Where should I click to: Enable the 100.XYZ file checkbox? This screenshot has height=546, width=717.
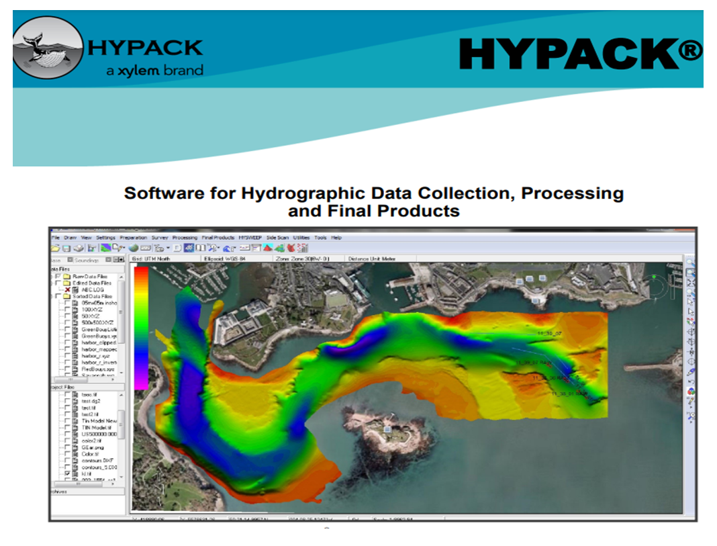[x=67, y=310]
